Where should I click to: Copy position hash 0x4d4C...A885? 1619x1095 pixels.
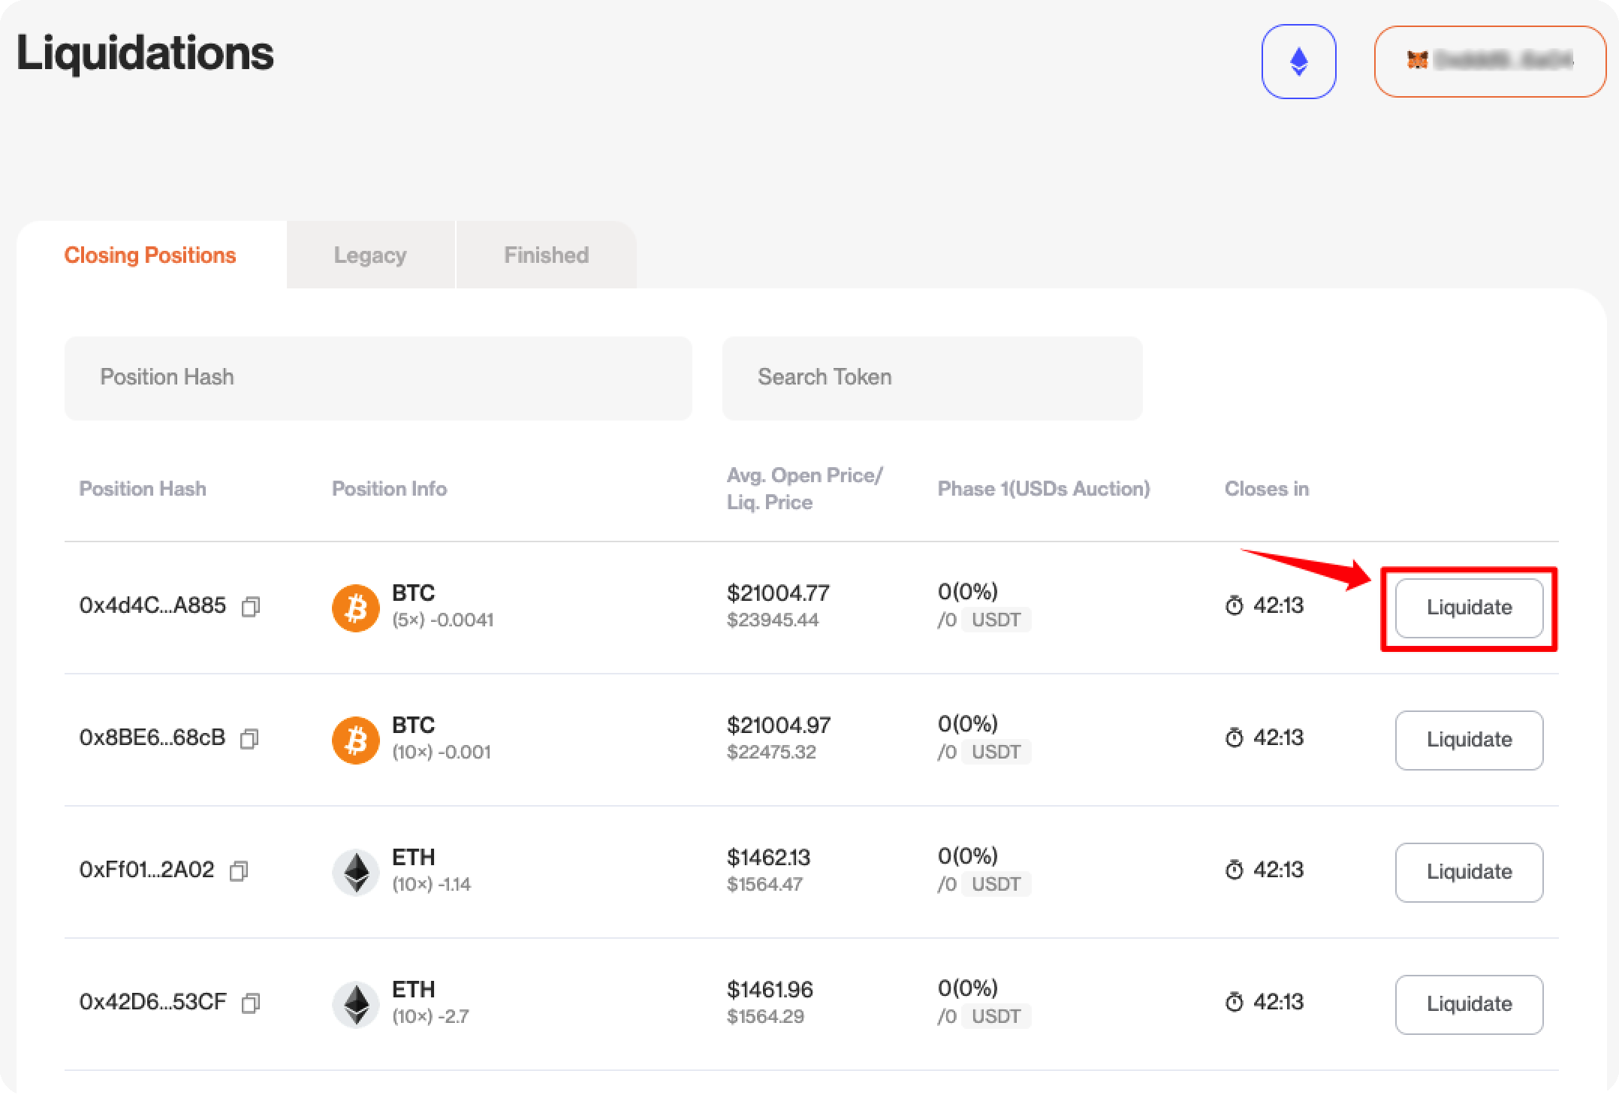[251, 607]
